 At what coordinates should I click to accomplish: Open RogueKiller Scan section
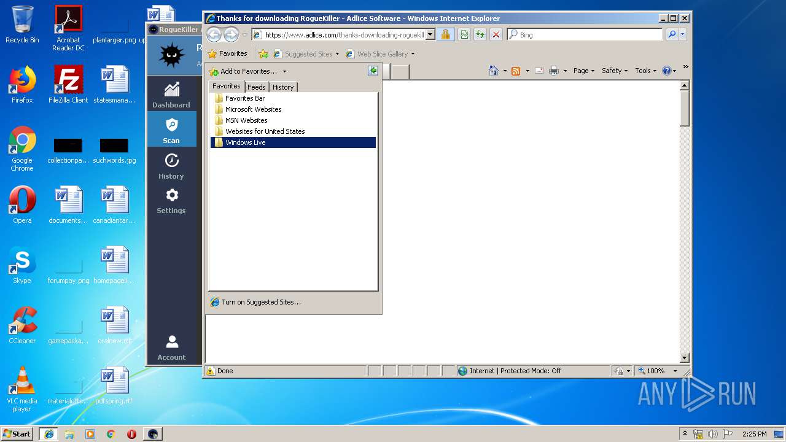pos(171,130)
